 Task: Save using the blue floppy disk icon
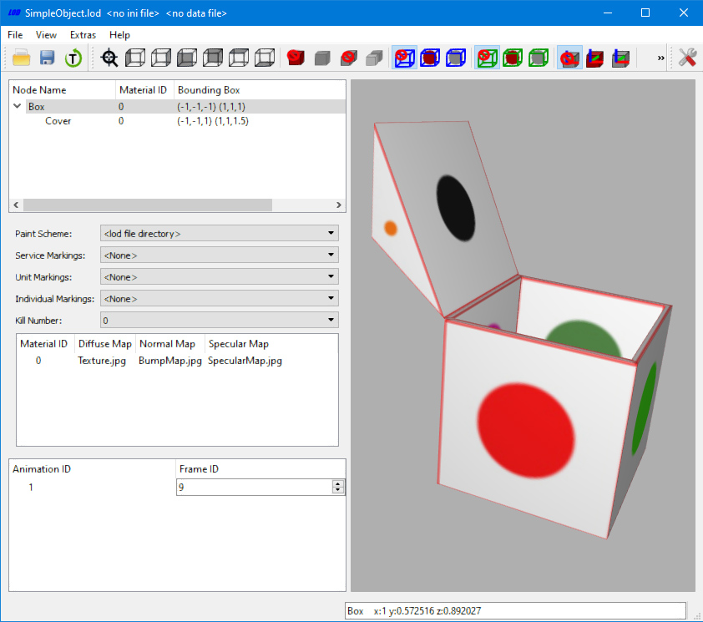[47, 58]
